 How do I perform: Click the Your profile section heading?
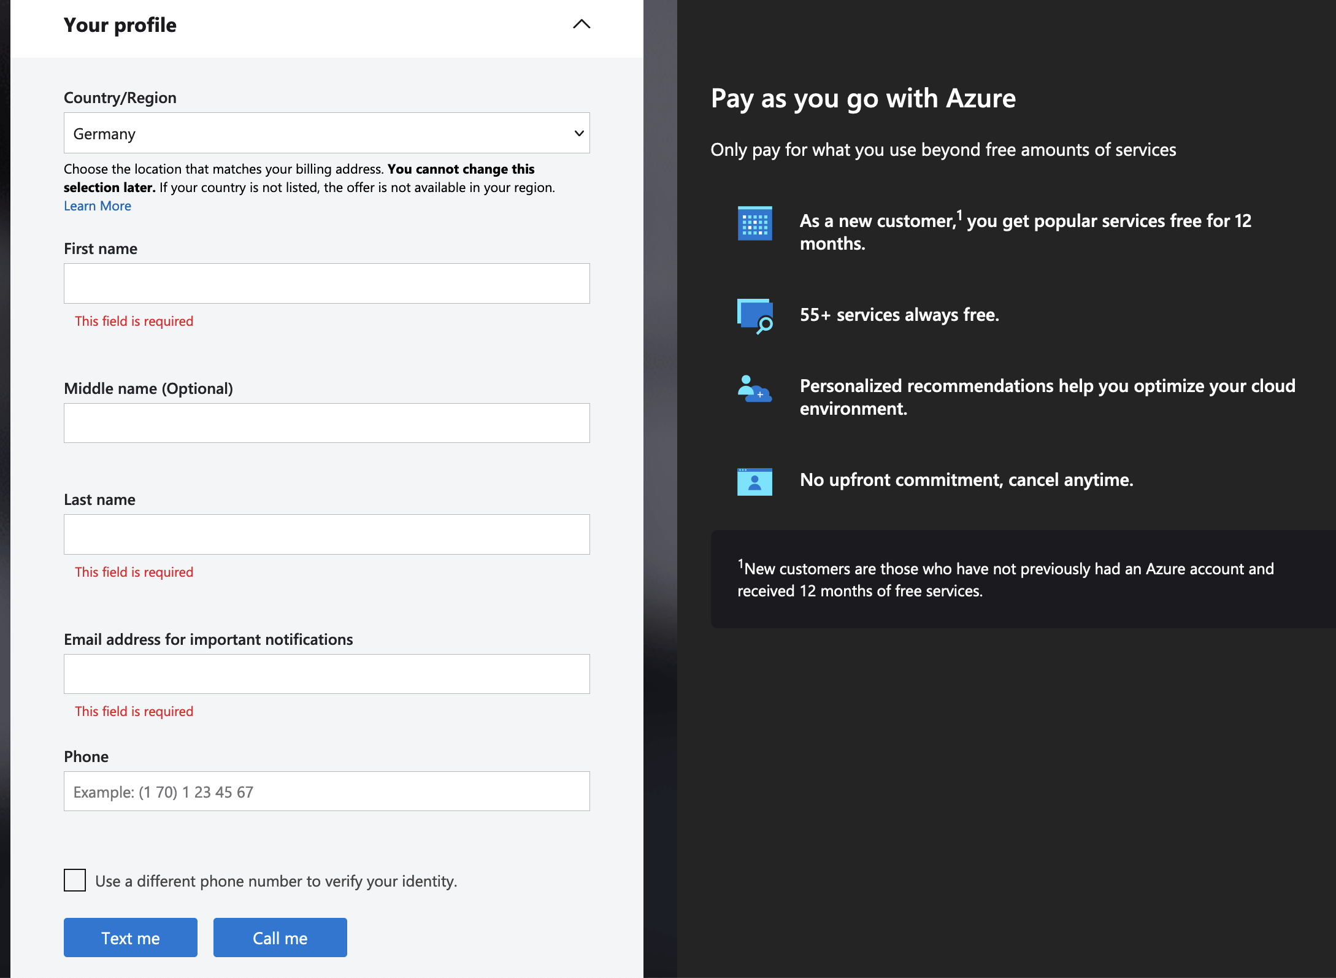coord(120,25)
